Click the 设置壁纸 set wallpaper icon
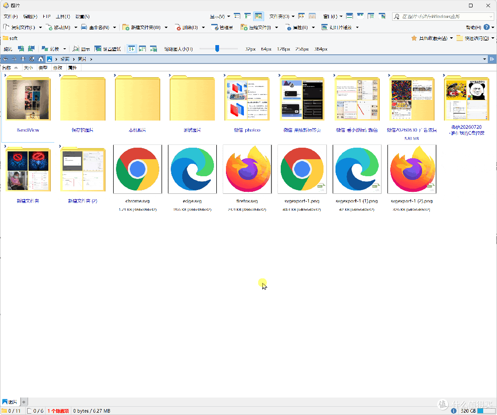The image size is (497, 415). pyautogui.click(x=98, y=49)
